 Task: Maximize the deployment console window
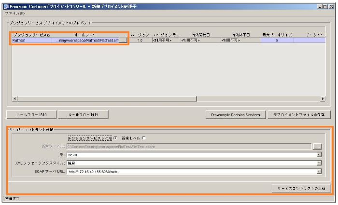tap(325, 7)
